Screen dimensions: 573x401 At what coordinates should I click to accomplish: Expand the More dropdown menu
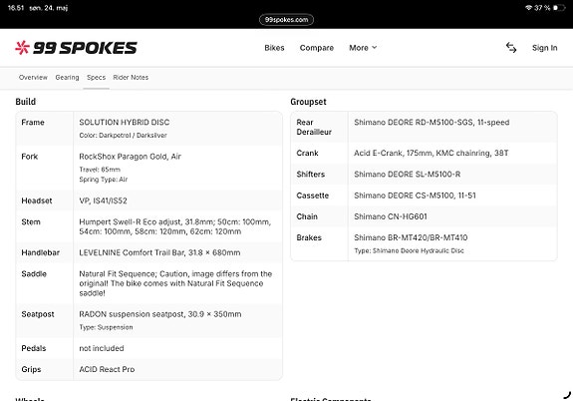pyautogui.click(x=363, y=48)
